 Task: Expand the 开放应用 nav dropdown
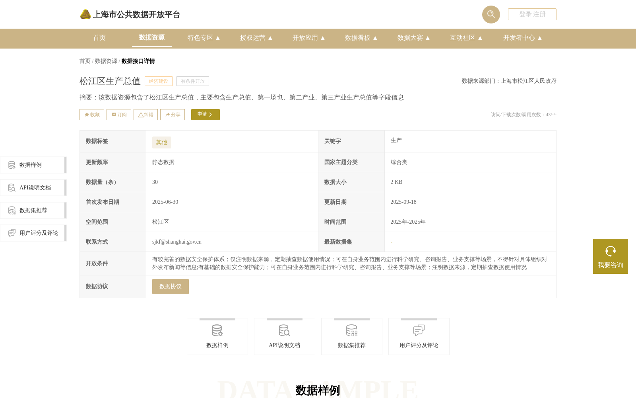[x=309, y=38]
